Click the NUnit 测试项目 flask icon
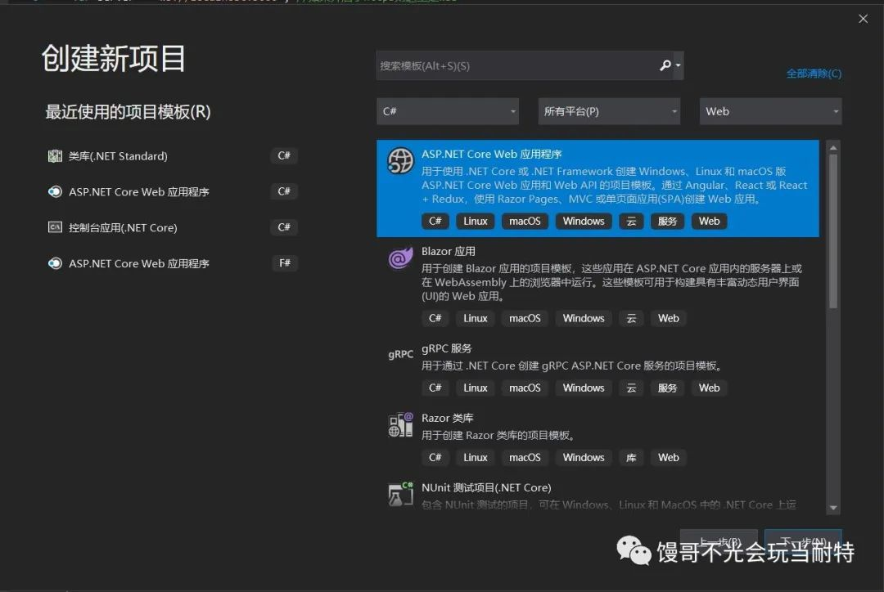Screen dimensions: 884x592 (x=400, y=495)
